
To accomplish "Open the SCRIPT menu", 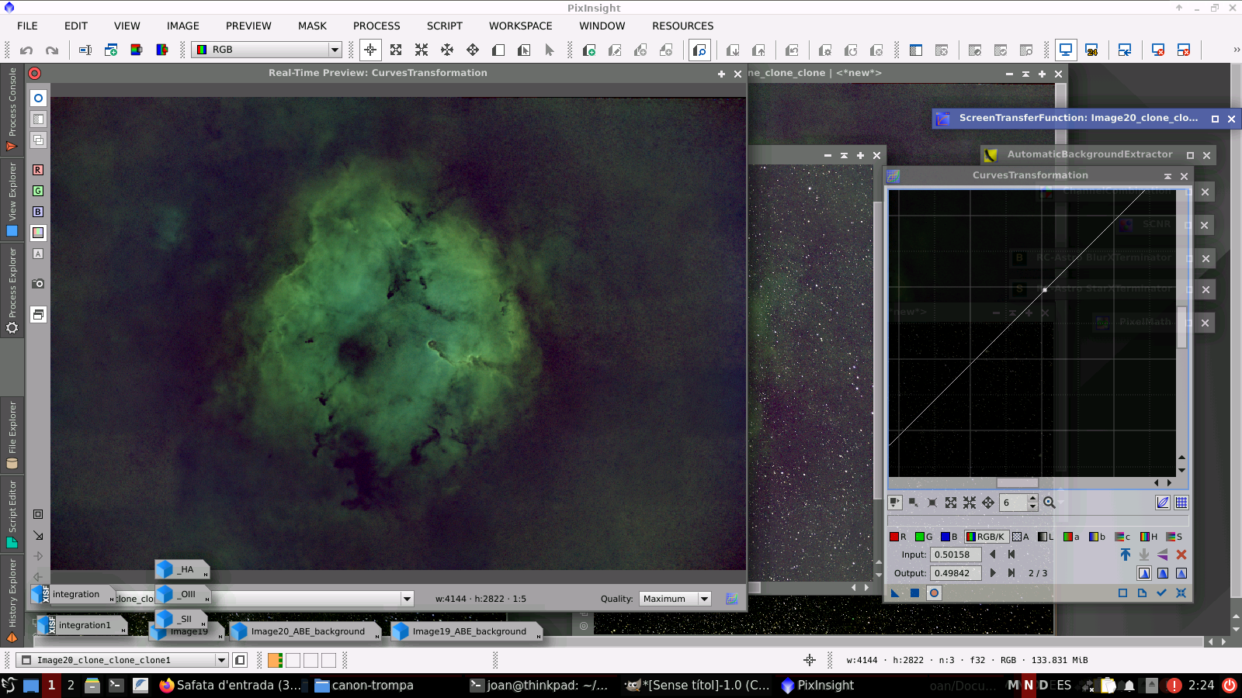I will [444, 26].
